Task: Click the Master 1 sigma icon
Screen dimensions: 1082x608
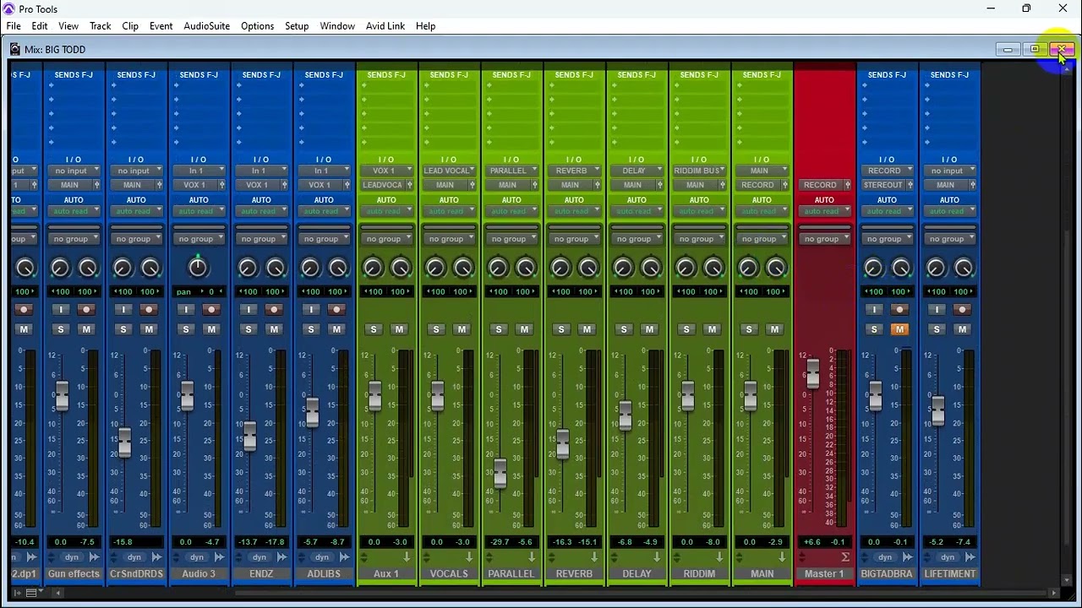Action: [x=844, y=557]
